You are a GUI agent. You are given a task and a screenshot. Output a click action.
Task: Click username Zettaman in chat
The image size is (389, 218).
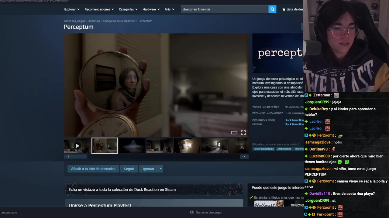pos(322,95)
